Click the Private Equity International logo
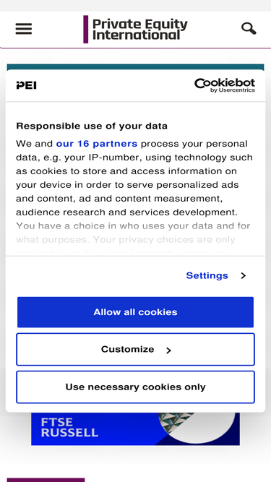271x482 pixels. (x=136, y=29)
